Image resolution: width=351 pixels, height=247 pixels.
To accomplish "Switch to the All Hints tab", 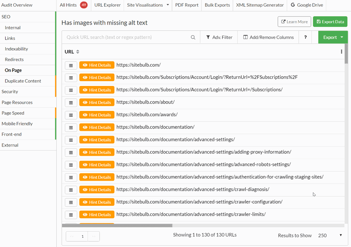I will pos(74,5).
